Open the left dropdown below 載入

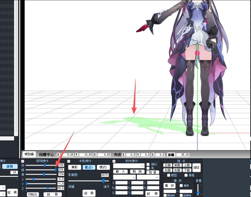[x=124, y=177]
